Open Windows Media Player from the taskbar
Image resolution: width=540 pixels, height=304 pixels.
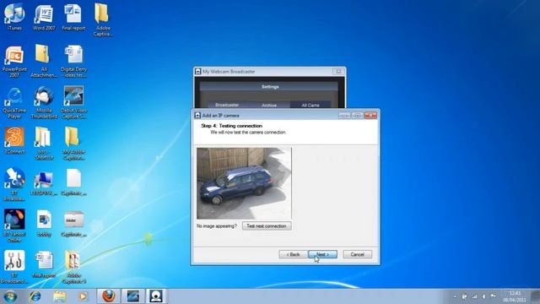[x=83, y=296]
